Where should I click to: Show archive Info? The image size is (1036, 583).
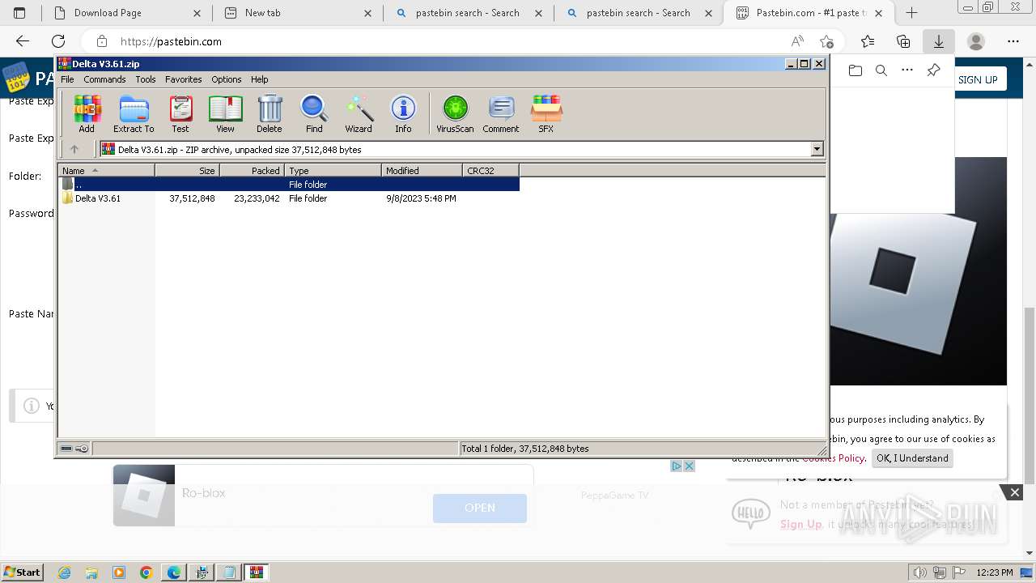pos(403,113)
